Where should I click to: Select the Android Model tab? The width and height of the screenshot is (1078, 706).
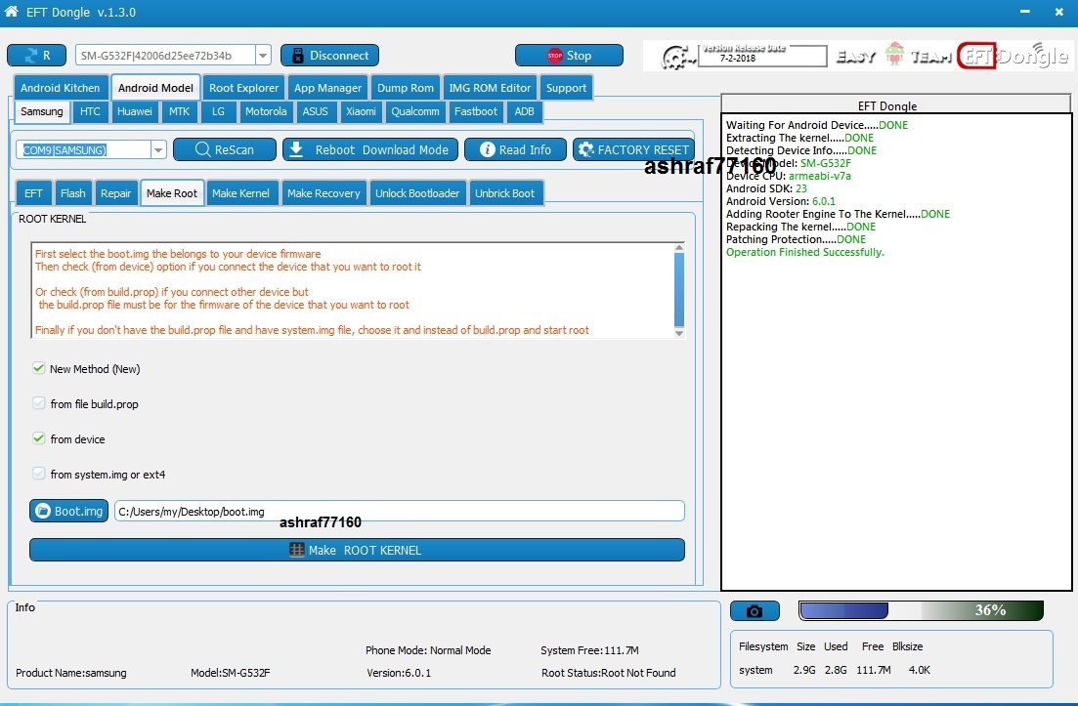click(155, 88)
